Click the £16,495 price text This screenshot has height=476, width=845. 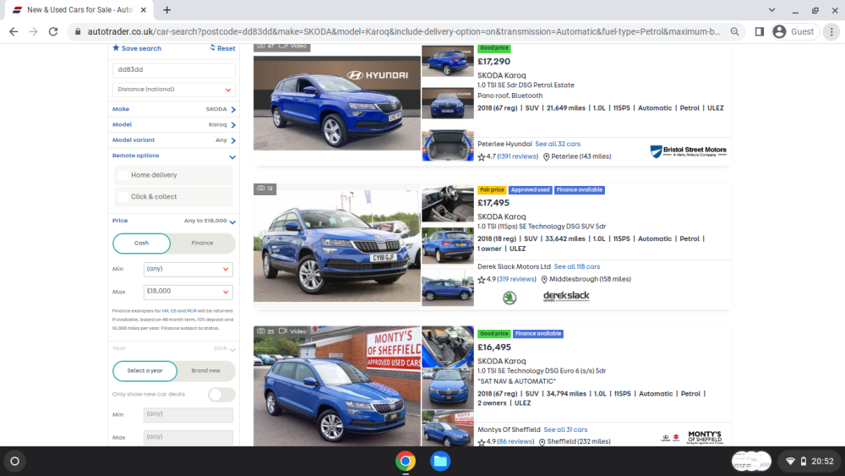click(x=494, y=347)
